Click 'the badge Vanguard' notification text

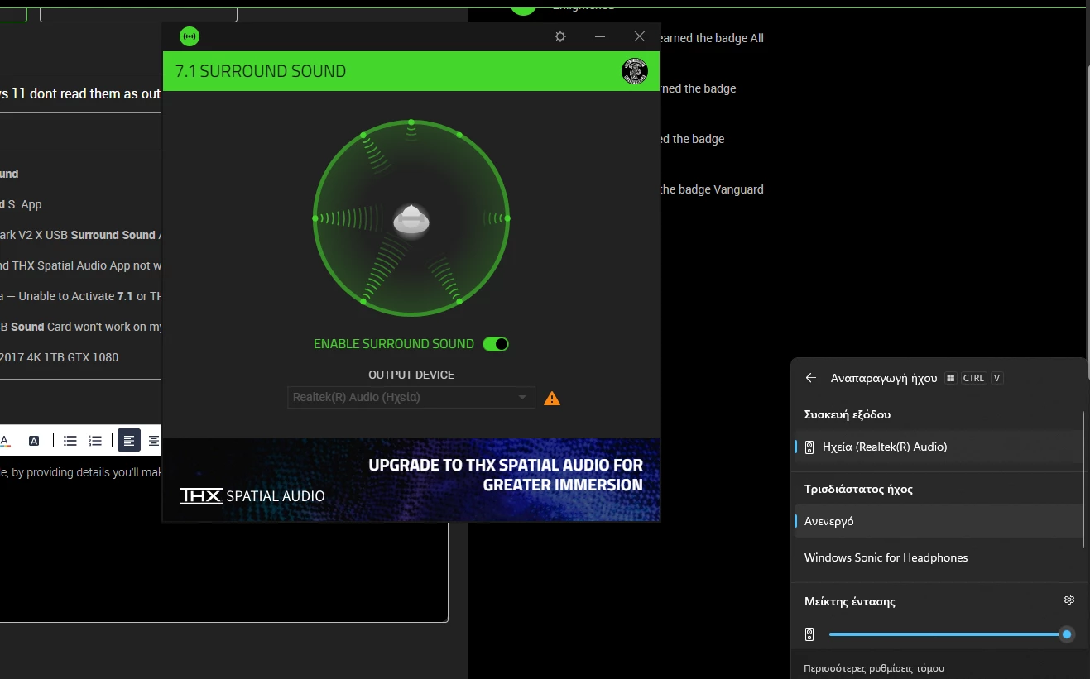(x=711, y=189)
